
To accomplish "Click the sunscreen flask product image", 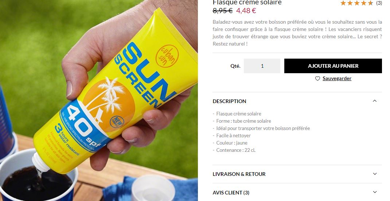I will click(x=99, y=100).
